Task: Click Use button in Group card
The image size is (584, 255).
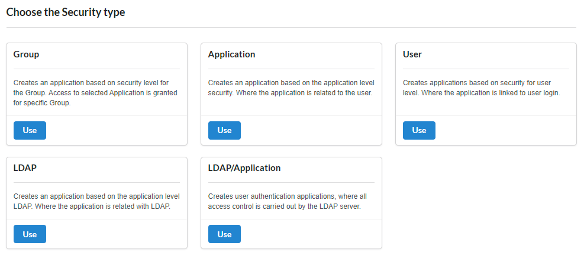Action: pyautogui.click(x=30, y=130)
